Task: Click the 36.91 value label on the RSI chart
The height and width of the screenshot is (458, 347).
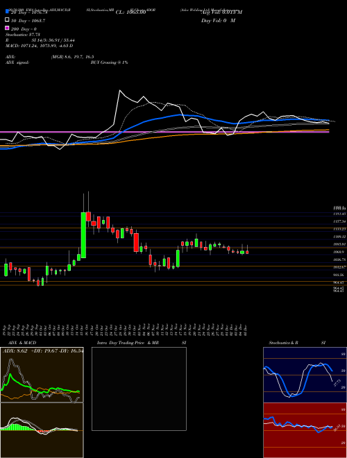Action: pos(337,428)
